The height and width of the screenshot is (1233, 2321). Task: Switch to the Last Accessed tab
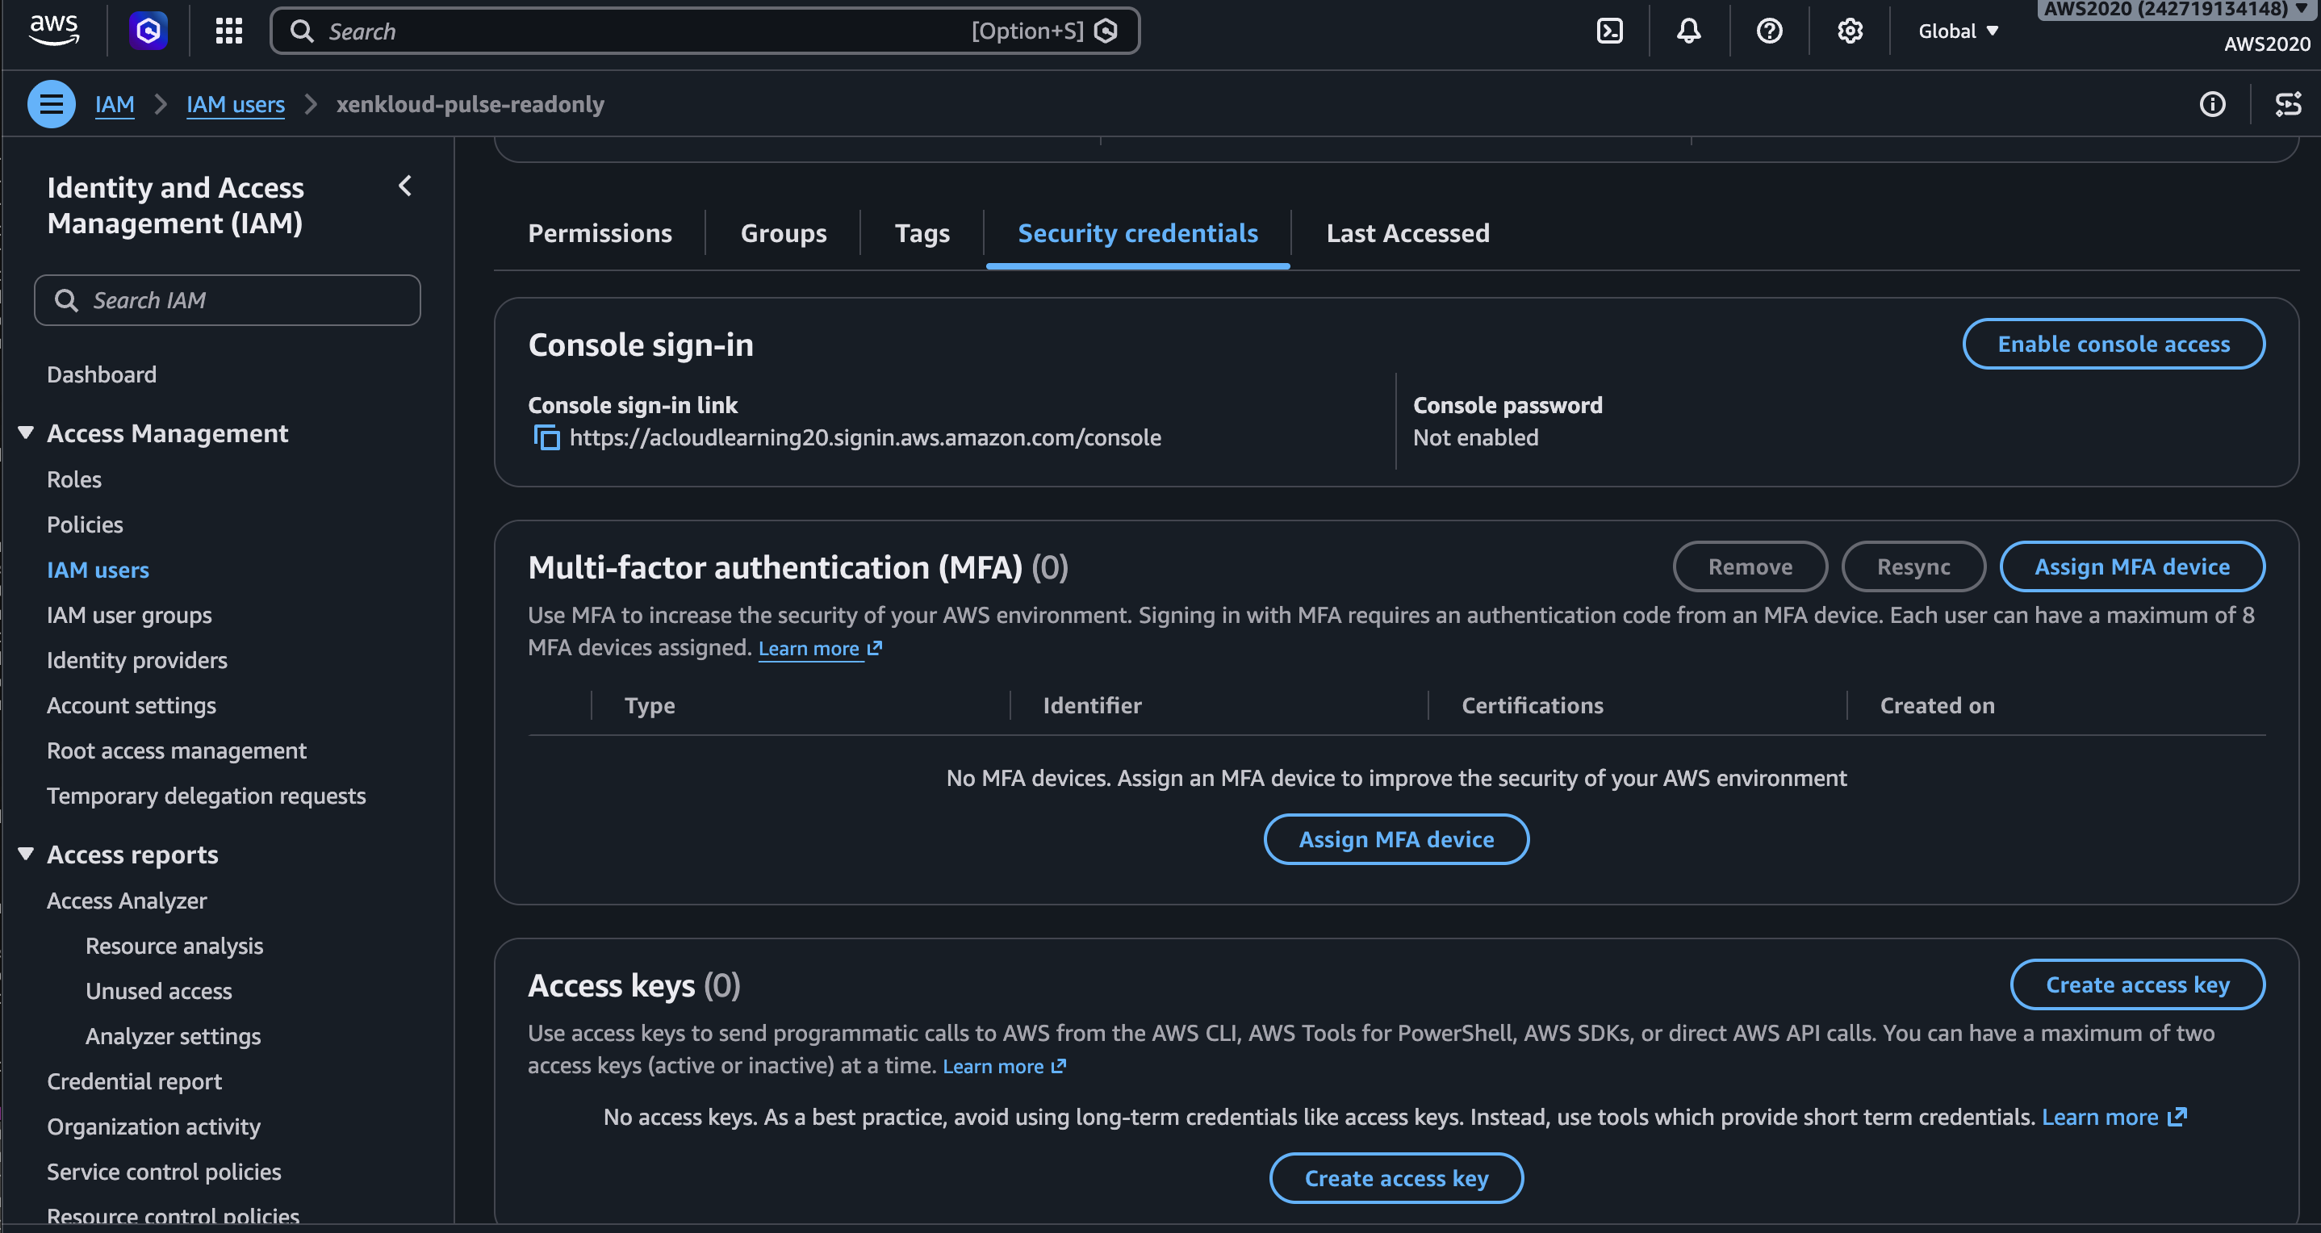(x=1407, y=233)
